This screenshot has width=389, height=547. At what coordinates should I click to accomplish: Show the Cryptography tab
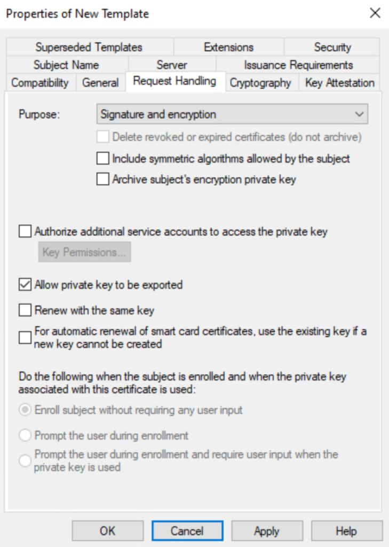tap(260, 83)
